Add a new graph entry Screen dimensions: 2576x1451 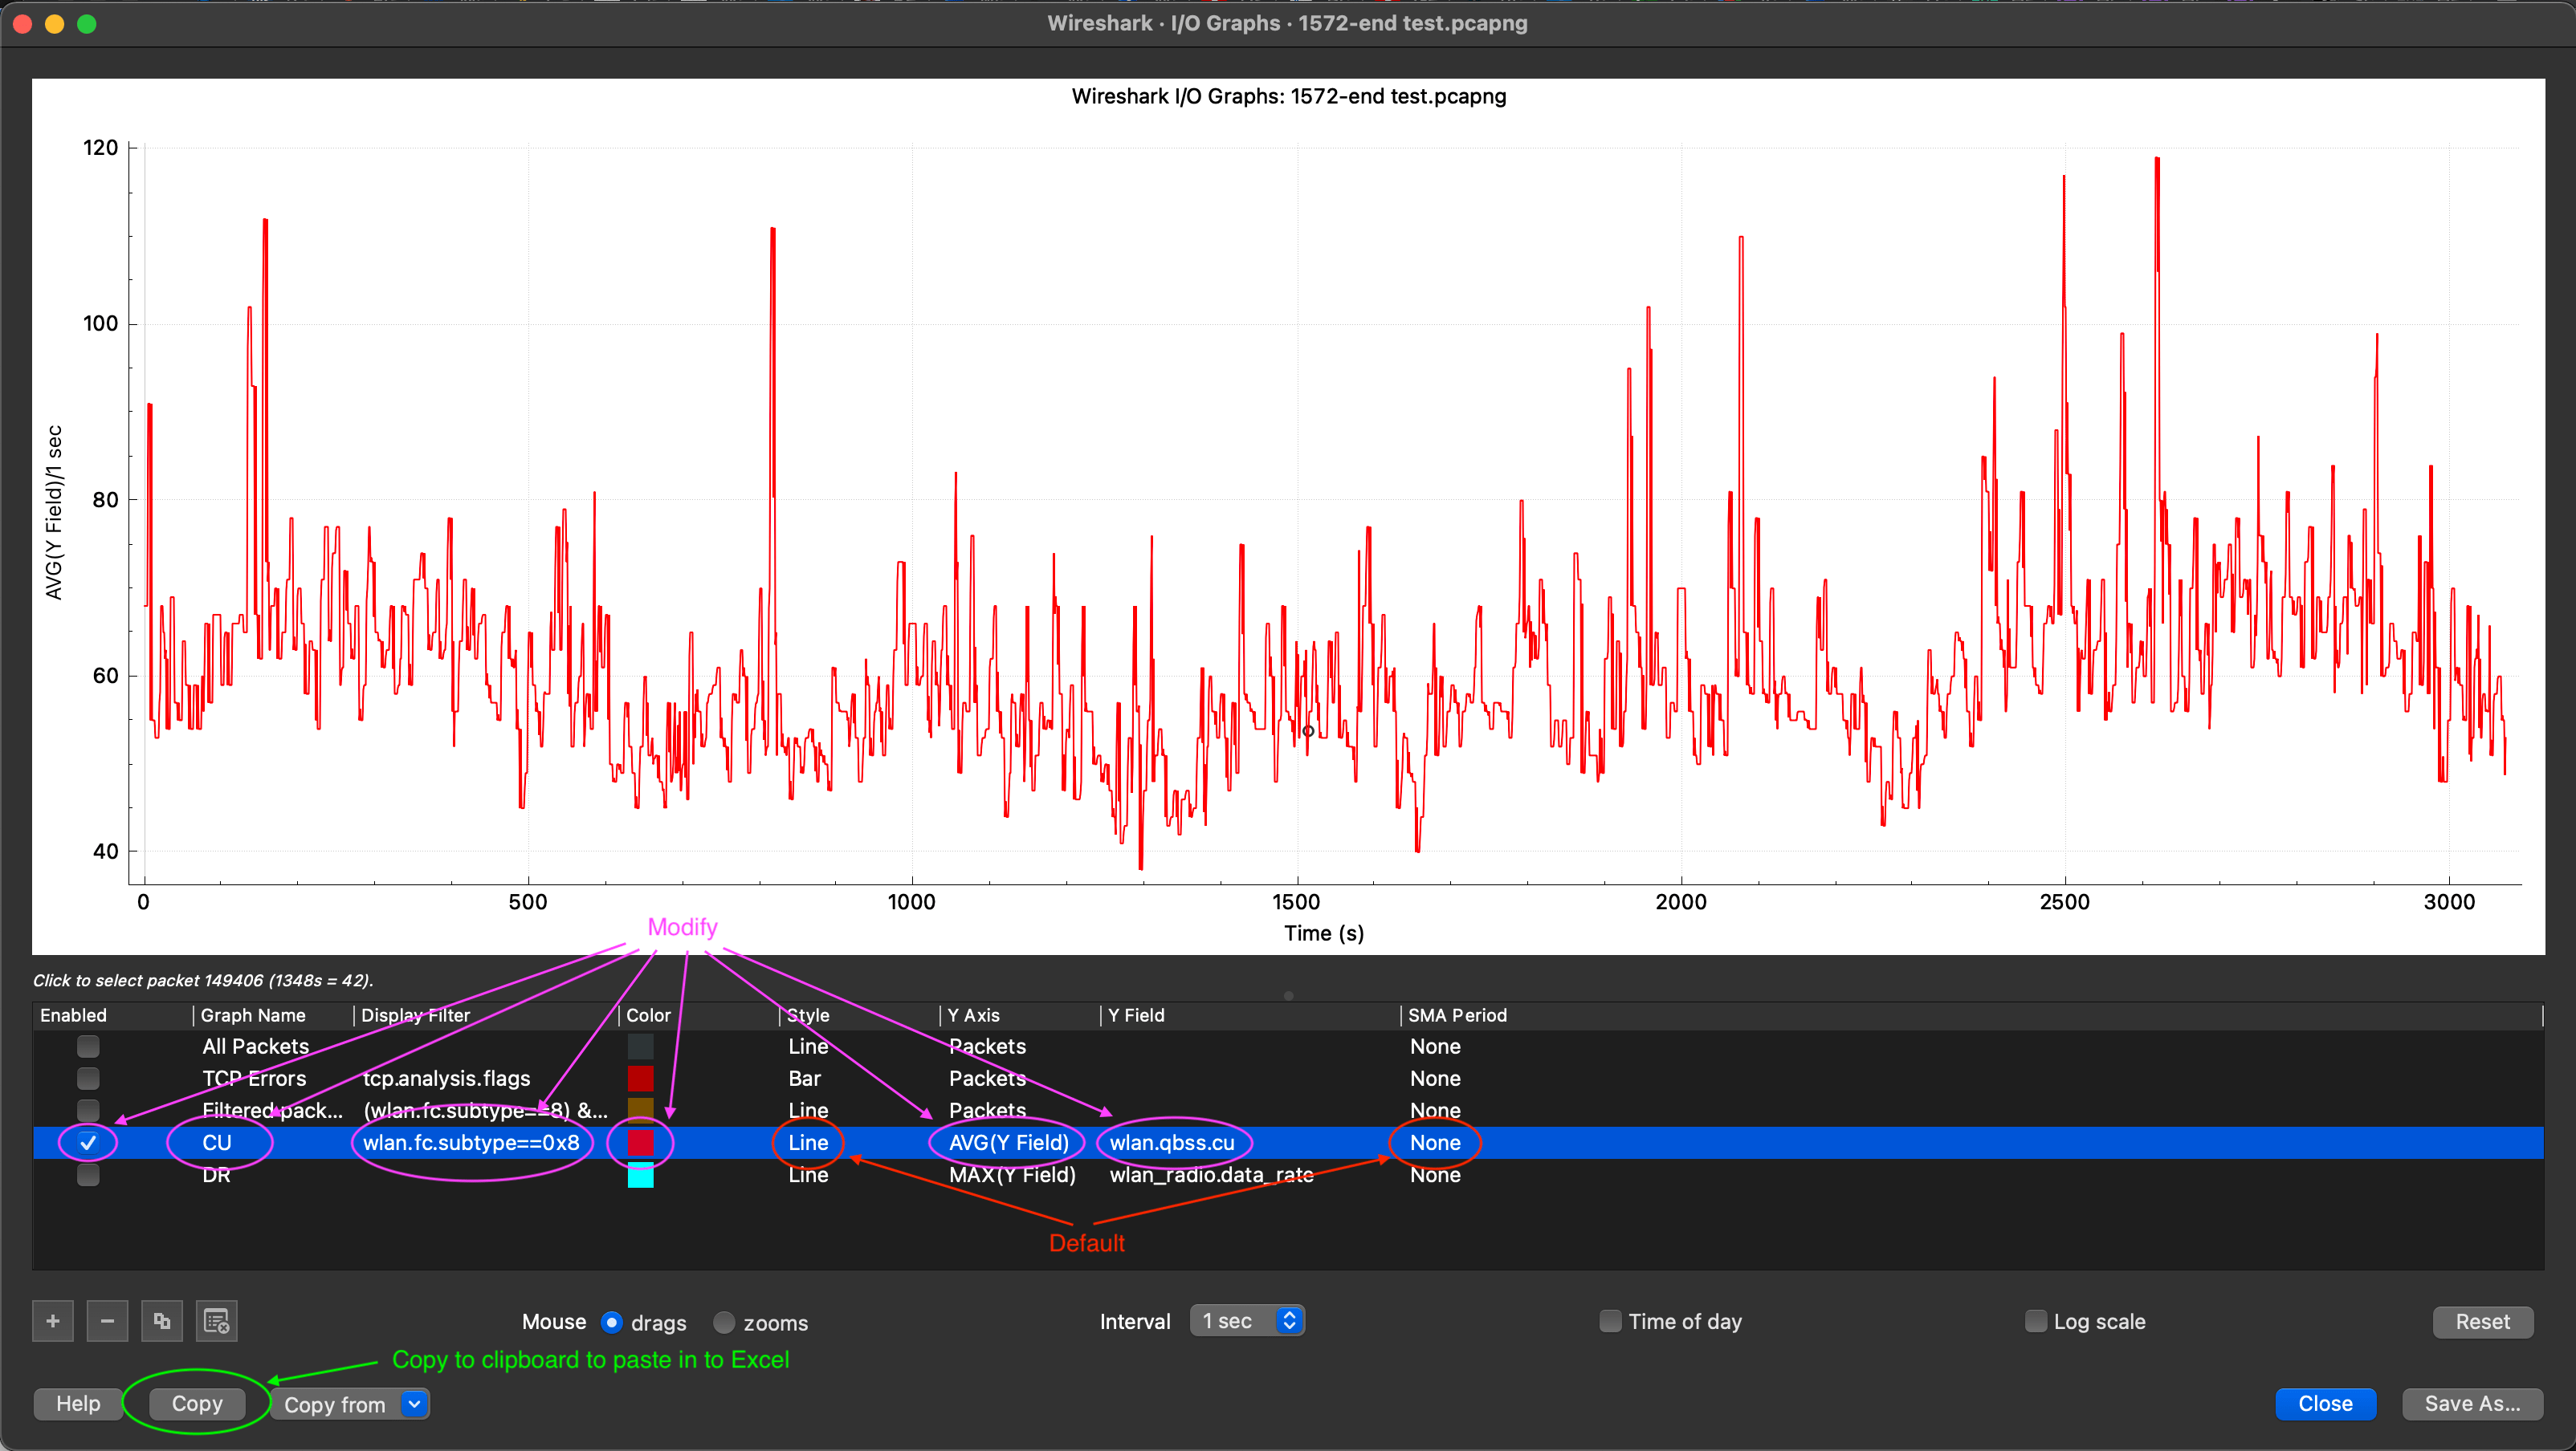tap(52, 1320)
